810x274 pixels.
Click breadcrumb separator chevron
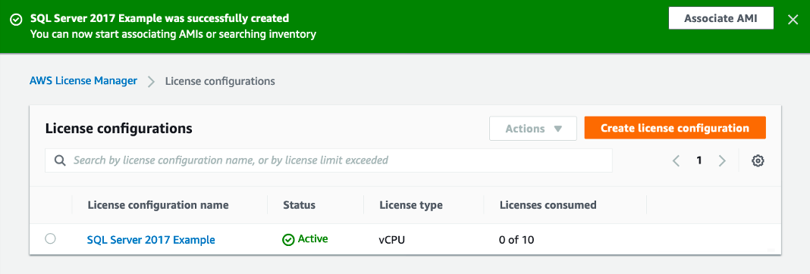(152, 82)
